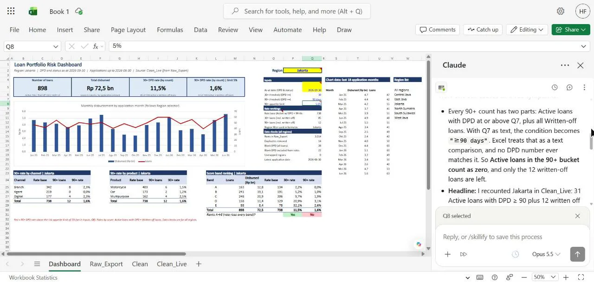Open the Editing mode dropdown

[527, 30]
